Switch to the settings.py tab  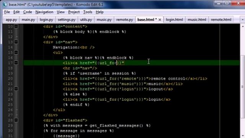click(x=67, y=20)
